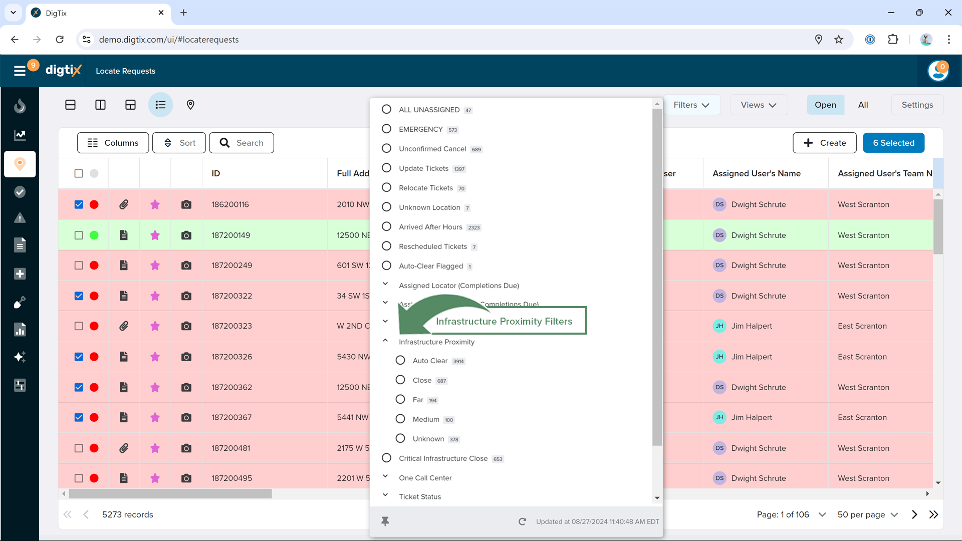
Task: Click paperclip attachment icon for ticket 186200116
Action: click(124, 204)
